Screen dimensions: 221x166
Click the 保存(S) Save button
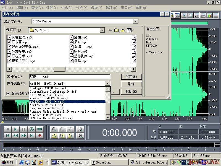coord(131,77)
